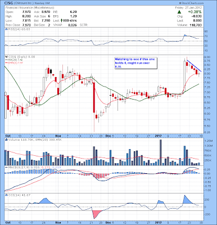Image resolution: width=217 pixels, height=225 pixels.
Task: Click the Financial / Insurance (Miscellaneous) sector text
Action: pyautogui.click(x=30, y=8)
